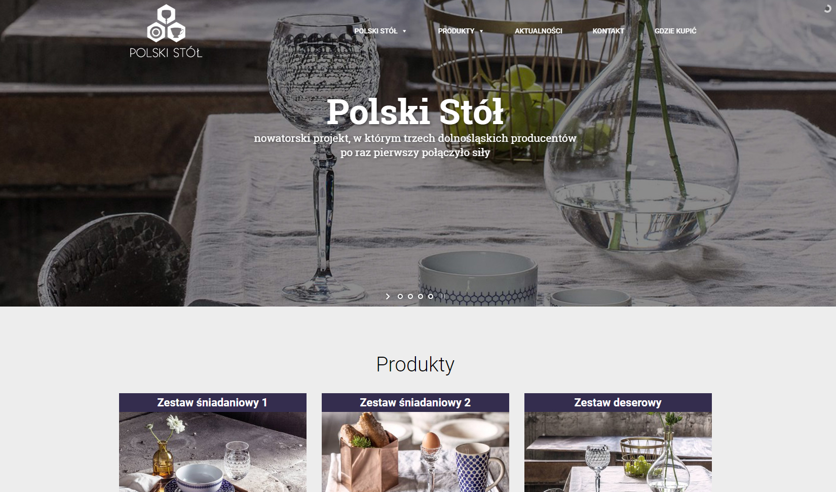Advance the slider with the next arrow
The height and width of the screenshot is (492, 836).
(388, 296)
